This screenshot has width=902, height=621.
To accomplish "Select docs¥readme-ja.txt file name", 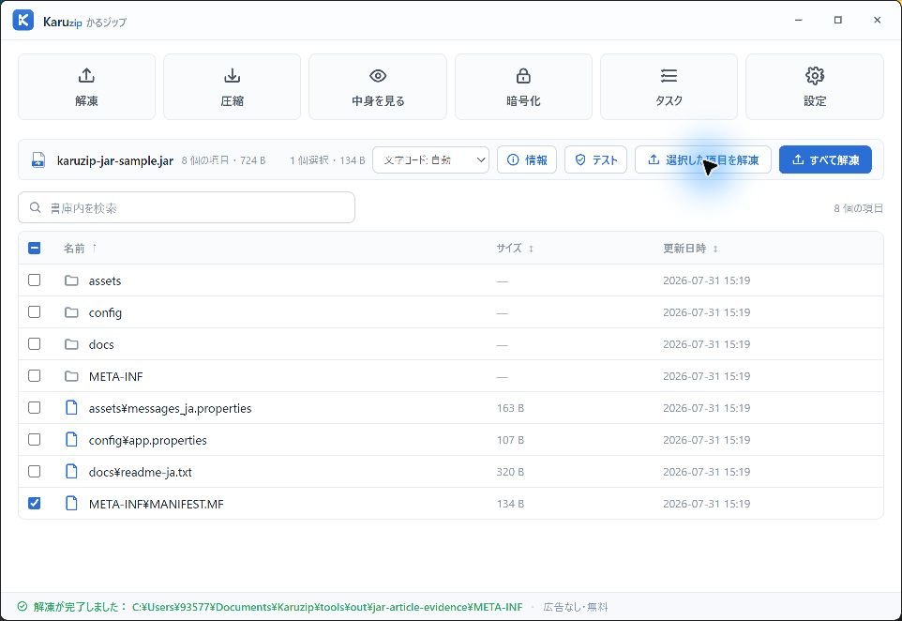I will pyautogui.click(x=141, y=473).
